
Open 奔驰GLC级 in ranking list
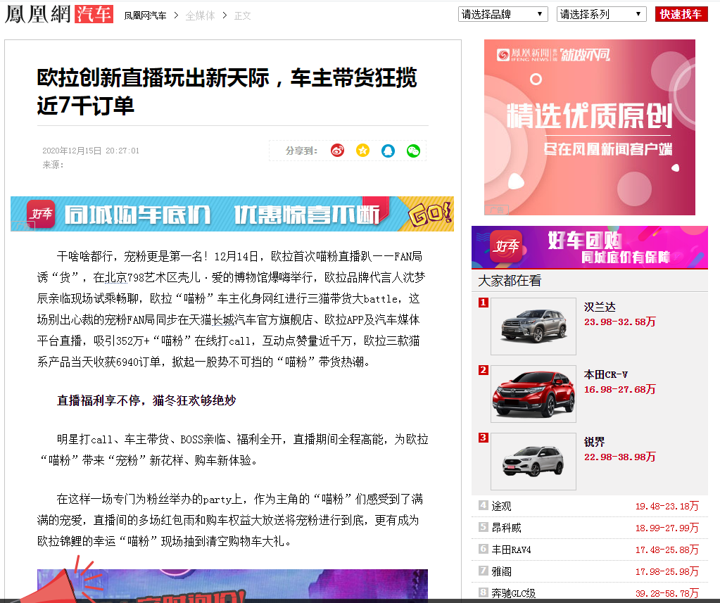point(513,593)
